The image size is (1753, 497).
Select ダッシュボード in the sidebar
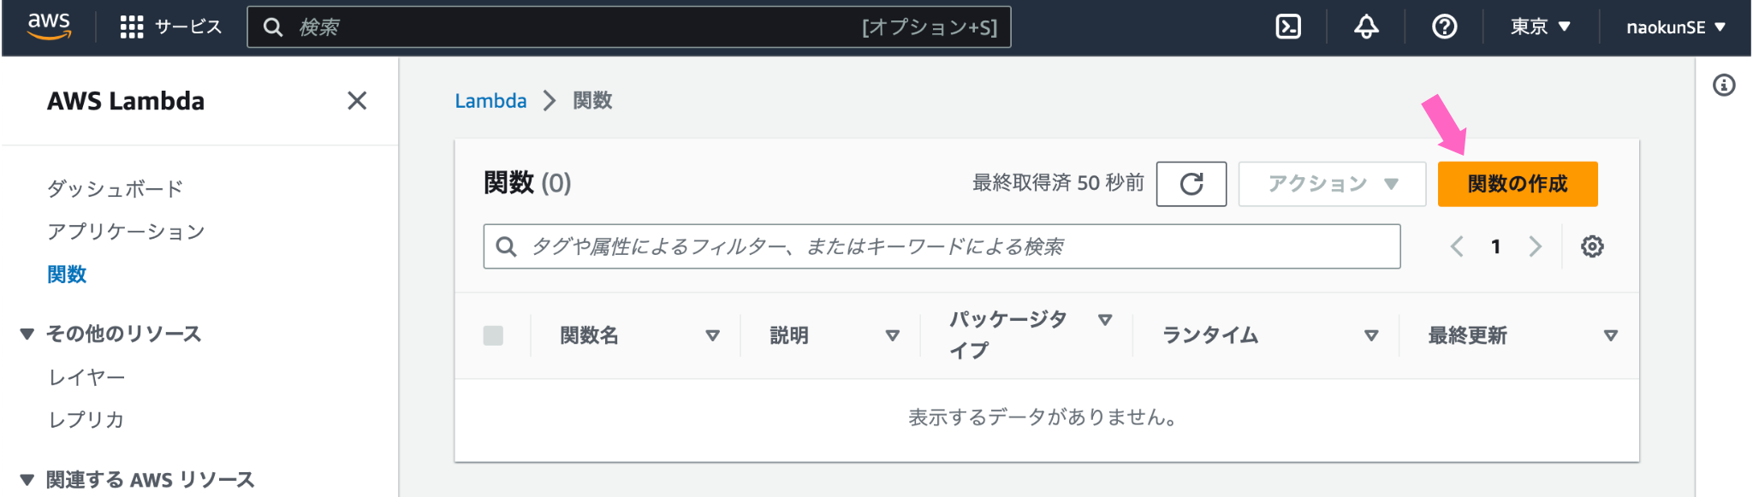(116, 188)
